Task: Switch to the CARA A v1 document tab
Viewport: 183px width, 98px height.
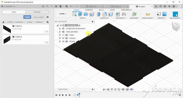Action: (93, 6)
